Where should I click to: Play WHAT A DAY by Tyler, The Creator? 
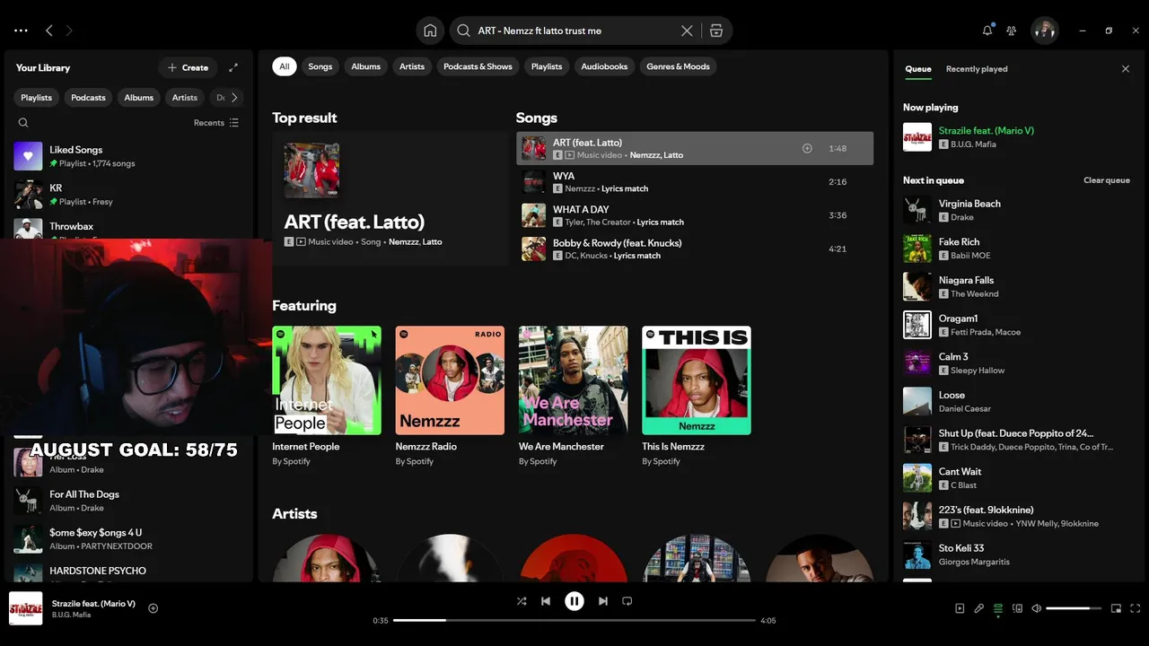coord(695,215)
